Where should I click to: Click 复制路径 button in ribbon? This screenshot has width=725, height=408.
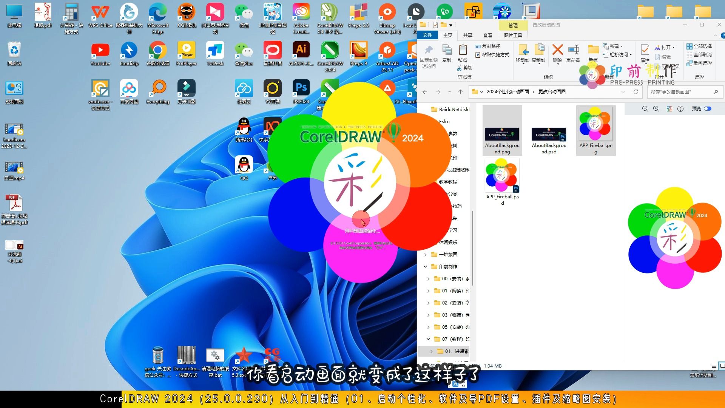[x=491, y=46]
